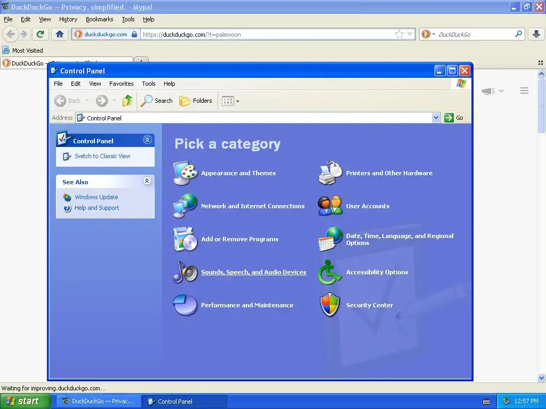Collapse the Control Panel sidebar section

tap(147, 140)
